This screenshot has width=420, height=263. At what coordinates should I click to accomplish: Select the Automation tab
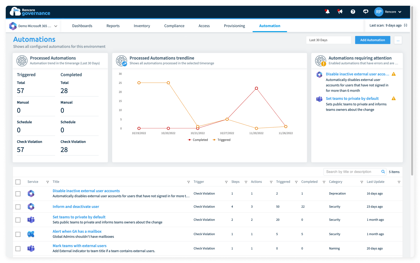click(x=270, y=26)
